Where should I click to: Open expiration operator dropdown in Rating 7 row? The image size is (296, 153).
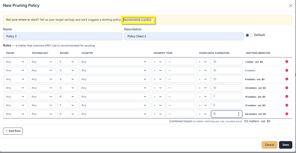click(x=203, y=105)
